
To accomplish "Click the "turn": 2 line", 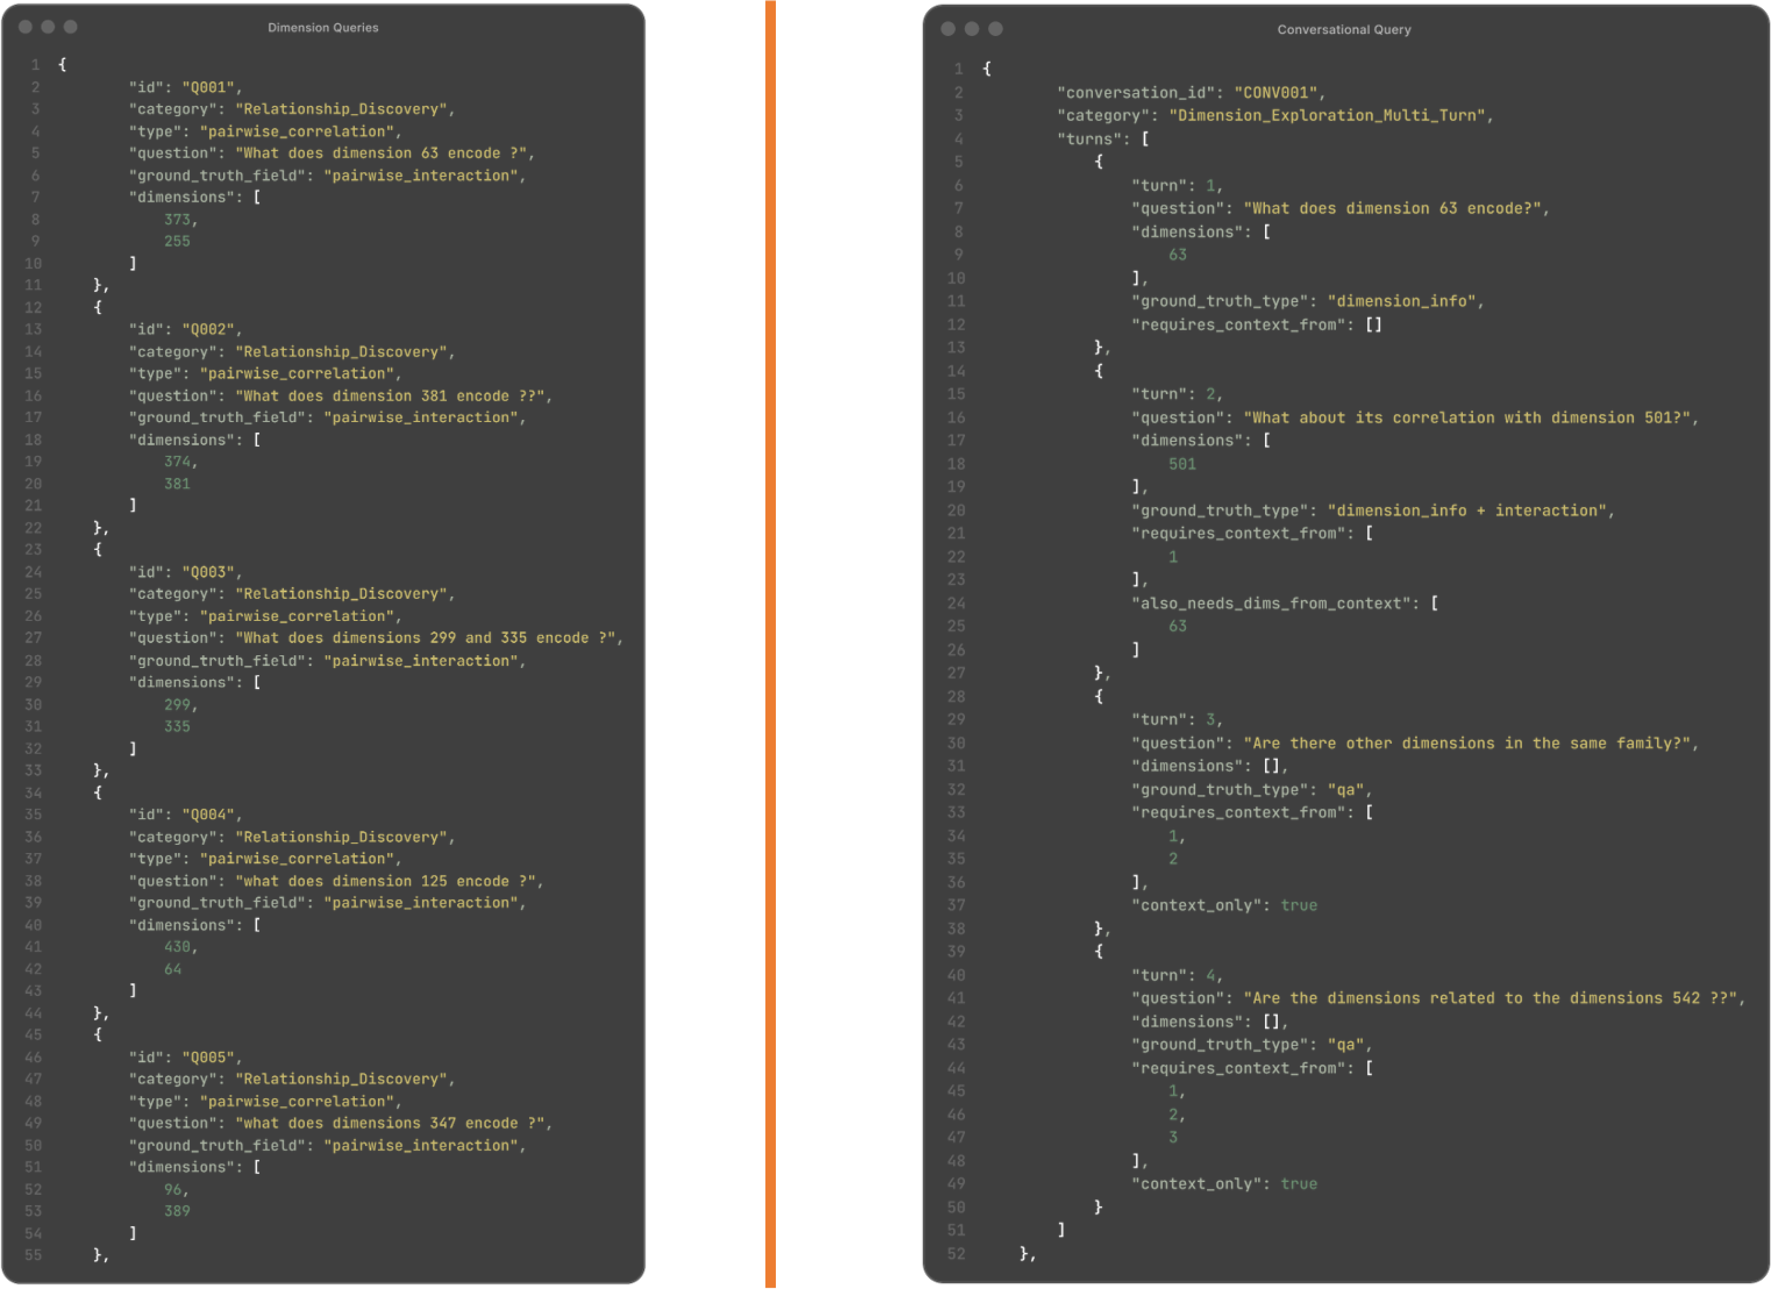I will click(1178, 394).
